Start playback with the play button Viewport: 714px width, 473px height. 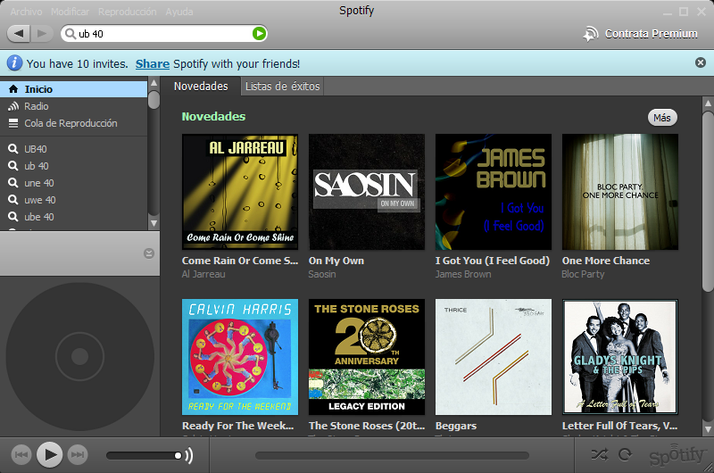tap(50, 455)
